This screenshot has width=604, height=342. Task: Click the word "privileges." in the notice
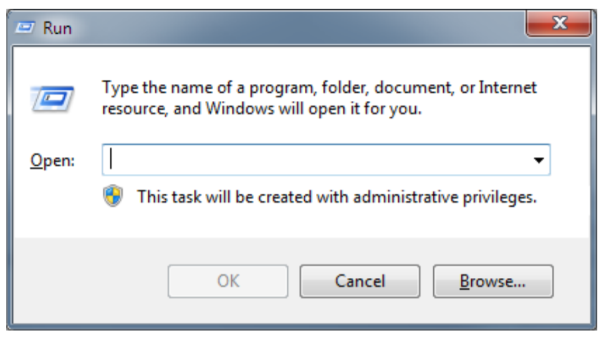point(500,197)
